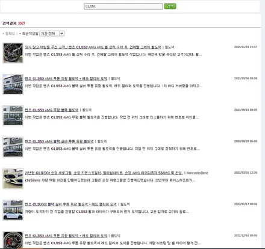The height and width of the screenshot is (249, 265).
Task: Sort results by 정확도 (accuracy)
Action: [x=10, y=34]
